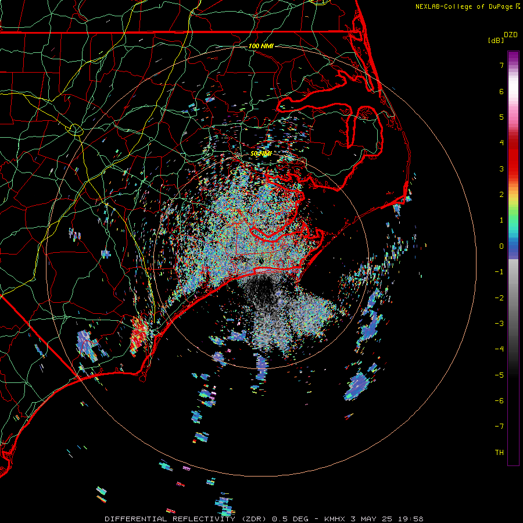Click the 6 value on the color scale
The width and height of the screenshot is (523, 523).
(x=501, y=91)
